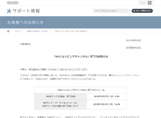Click the 2018年3月27日（火）4:59 cell
Image resolution: width=161 pixels, height=118 pixels.
coord(107,97)
